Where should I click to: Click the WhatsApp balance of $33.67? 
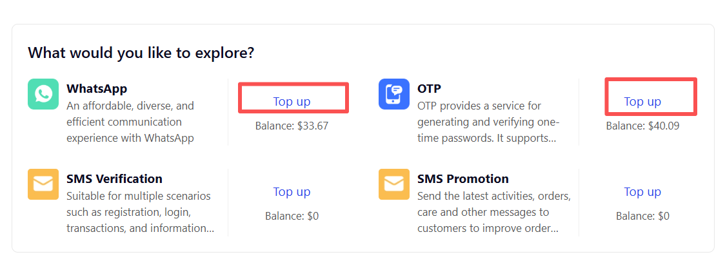pyautogui.click(x=292, y=126)
